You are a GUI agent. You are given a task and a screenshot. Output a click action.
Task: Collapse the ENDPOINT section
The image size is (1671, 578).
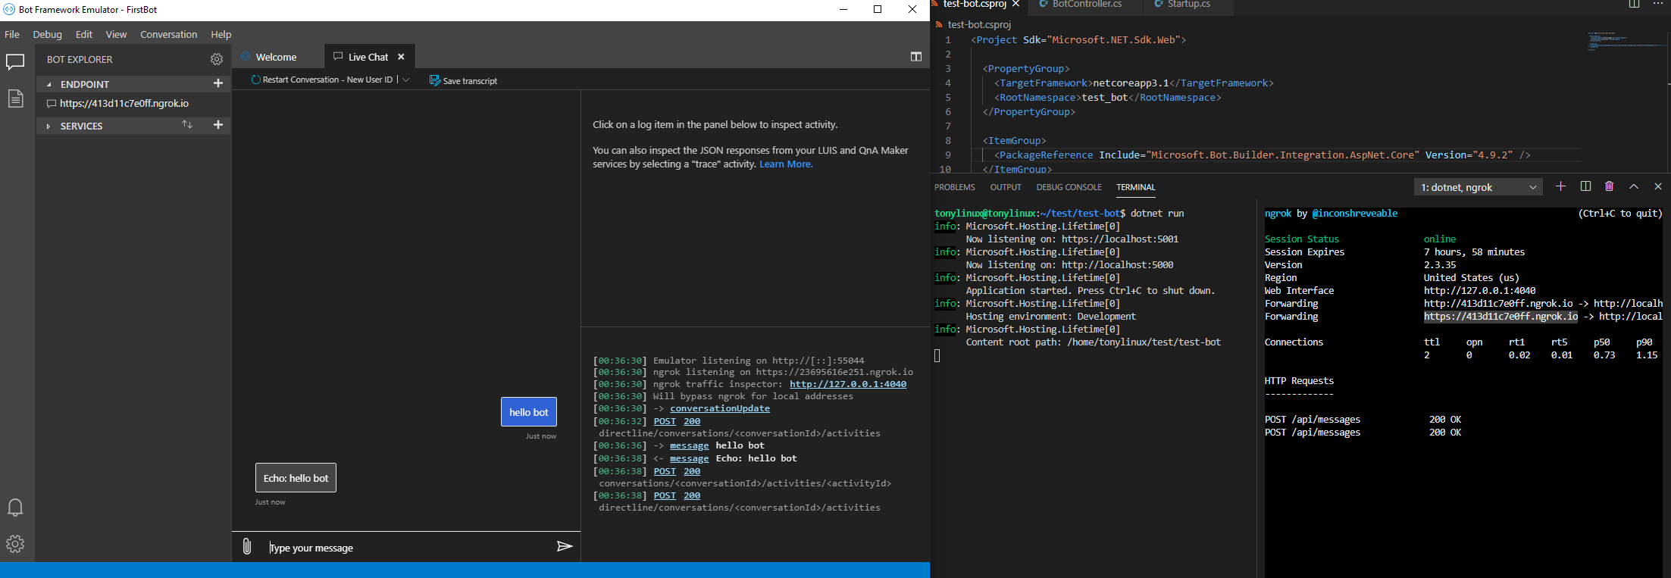click(49, 84)
